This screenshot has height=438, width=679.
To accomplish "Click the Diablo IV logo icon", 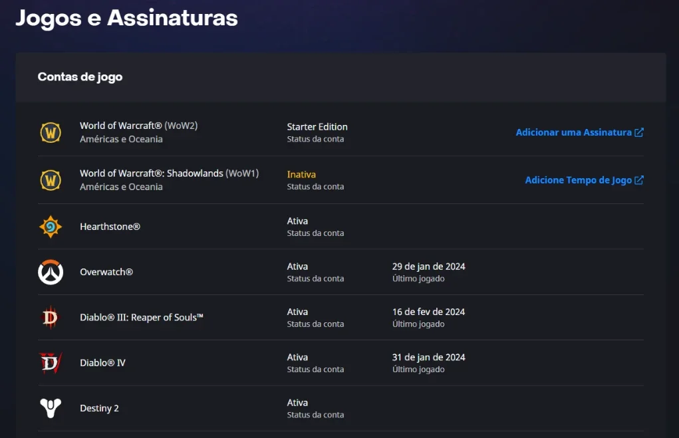I will tap(51, 363).
